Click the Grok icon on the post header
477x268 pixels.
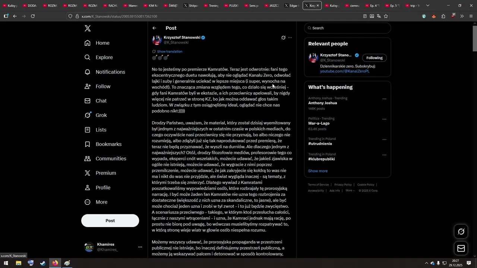pyautogui.click(x=283, y=38)
